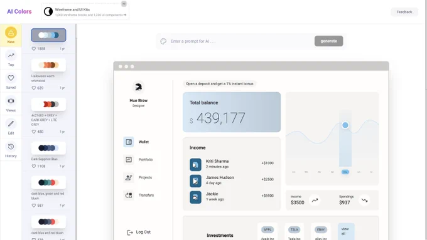427x240 pixels.
Task: Open the New palettes section in sidebar
Action: click(x=11, y=35)
